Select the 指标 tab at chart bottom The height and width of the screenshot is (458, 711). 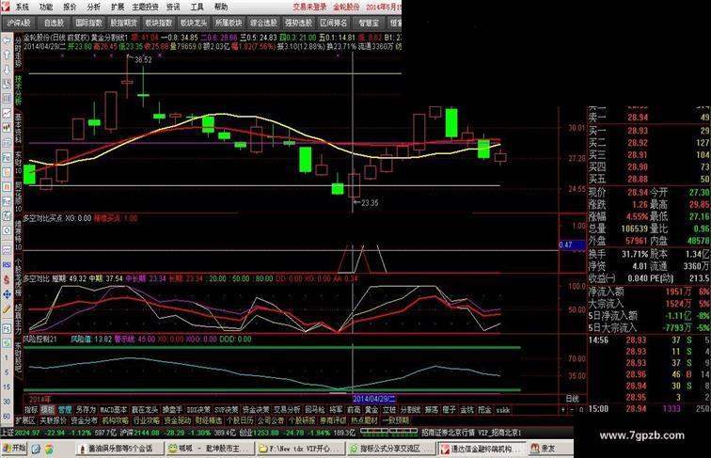[x=31, y=410]
